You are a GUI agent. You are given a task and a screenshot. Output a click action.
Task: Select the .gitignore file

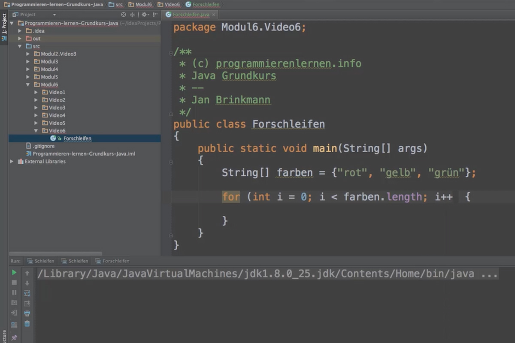tap(85, 146)
